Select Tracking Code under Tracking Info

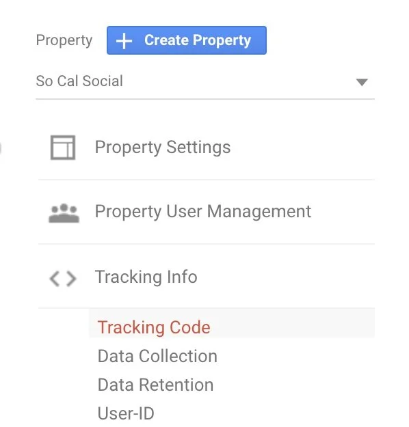coord(154,327)
